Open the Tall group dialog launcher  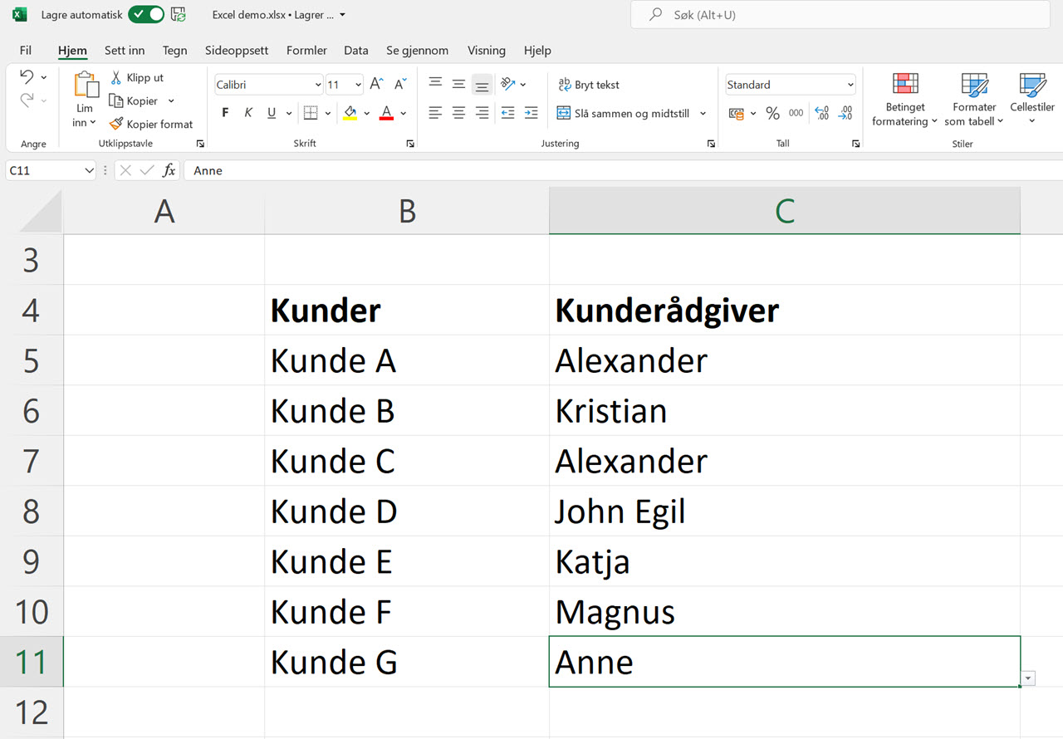coord(855,144)
